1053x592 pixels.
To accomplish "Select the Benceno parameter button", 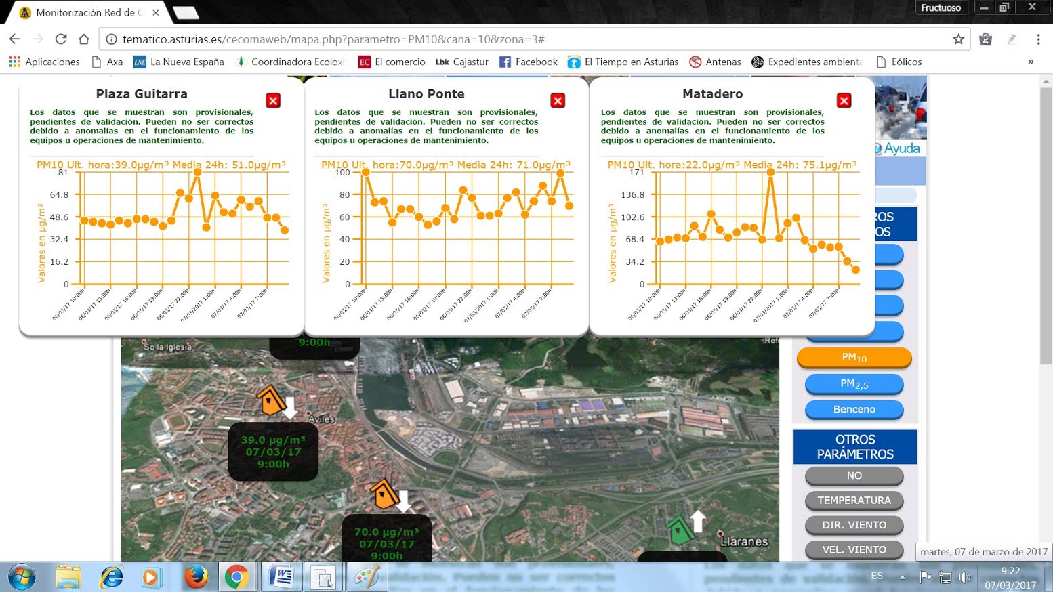I will point(854,410).
